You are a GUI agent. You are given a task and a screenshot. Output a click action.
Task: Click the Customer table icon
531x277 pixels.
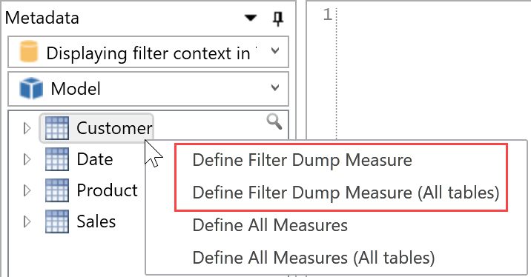57,128
